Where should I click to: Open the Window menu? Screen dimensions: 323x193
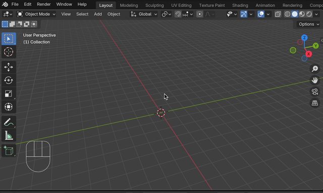pyautogui.click(x=64, y=4)
